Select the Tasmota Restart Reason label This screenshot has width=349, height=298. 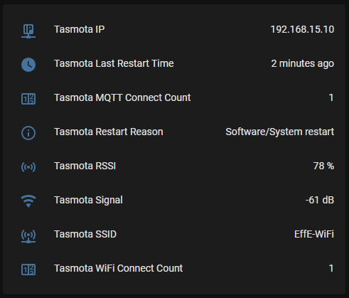(109, 132)
